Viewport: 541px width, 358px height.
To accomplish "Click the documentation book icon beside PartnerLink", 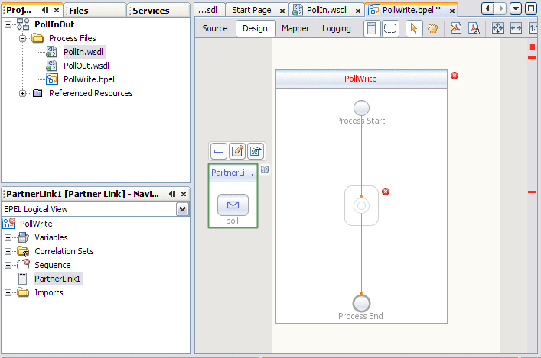I will coord(265,169).
